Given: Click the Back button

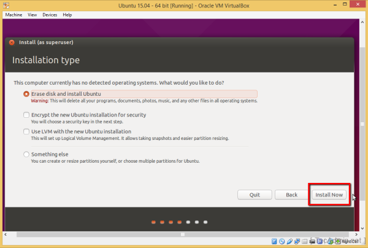Looking at the screenshot, I should pos(291,195).
